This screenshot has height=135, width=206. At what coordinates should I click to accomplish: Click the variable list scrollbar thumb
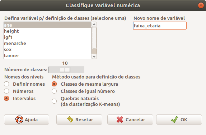(94, 51)
